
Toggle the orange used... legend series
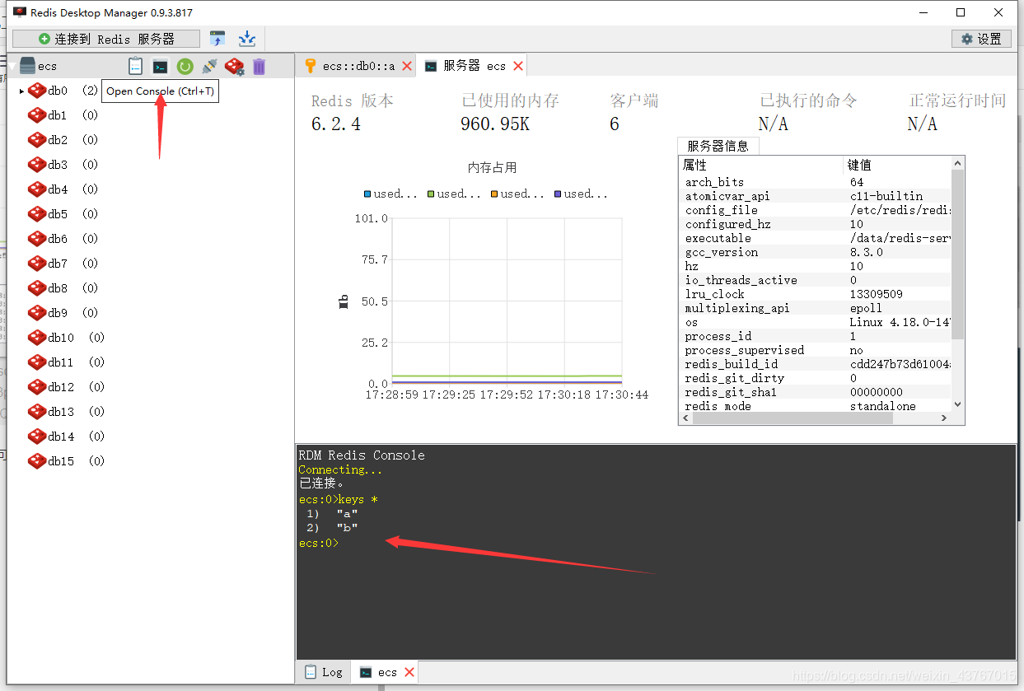point(518,194)
